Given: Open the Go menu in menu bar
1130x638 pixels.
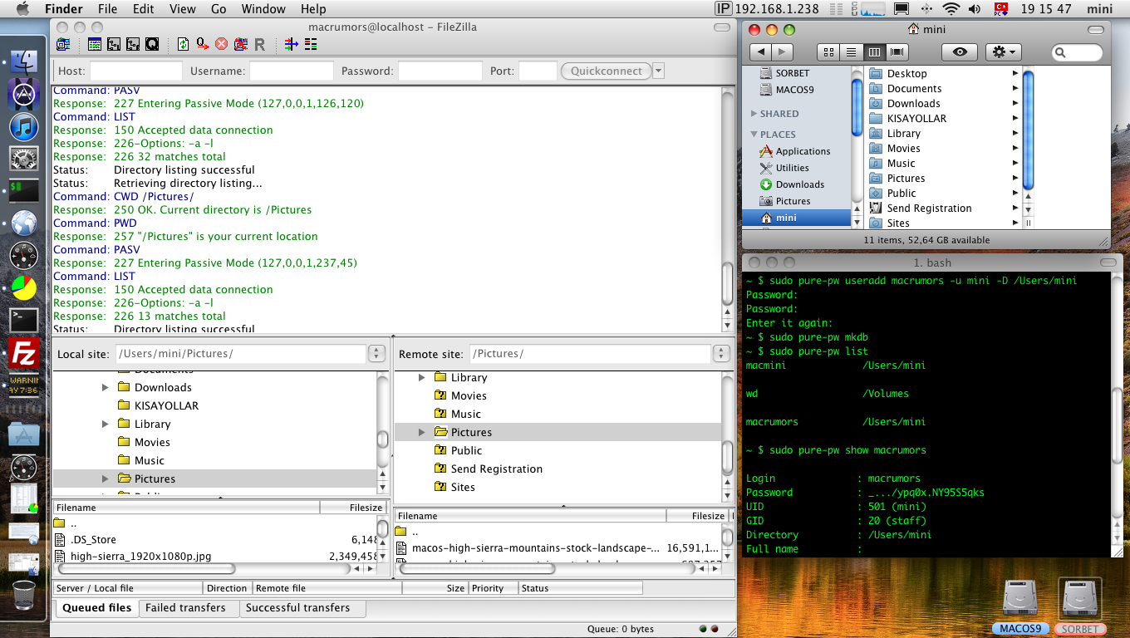Looking at the screenshot, I should [x=219, y=9].
